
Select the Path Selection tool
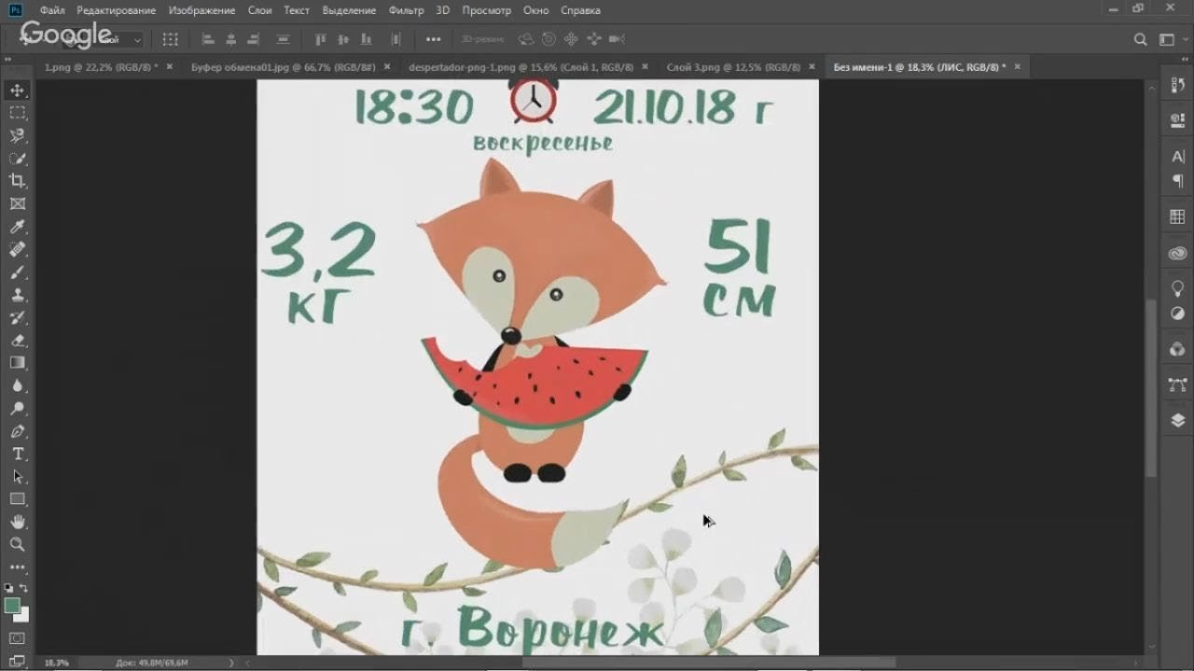point(18,476)
